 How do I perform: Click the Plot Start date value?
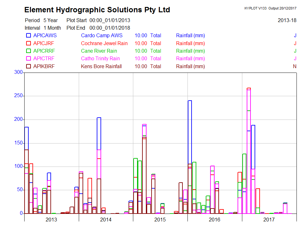pos(110,20)
